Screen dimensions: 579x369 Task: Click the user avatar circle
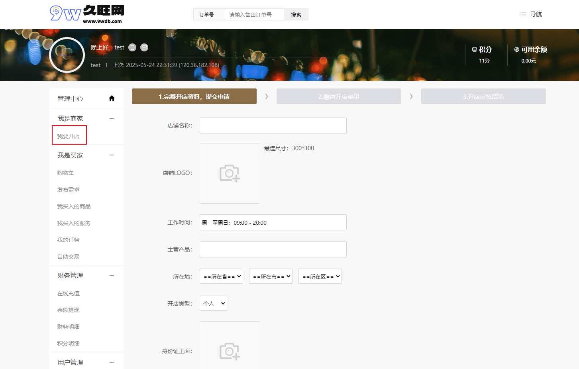(67, 55)
